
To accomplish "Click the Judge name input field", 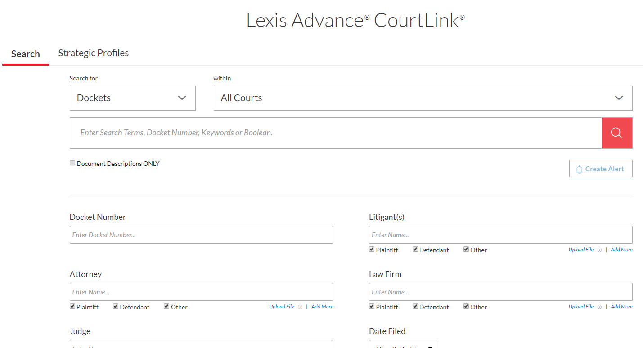I will click(201, 344).
